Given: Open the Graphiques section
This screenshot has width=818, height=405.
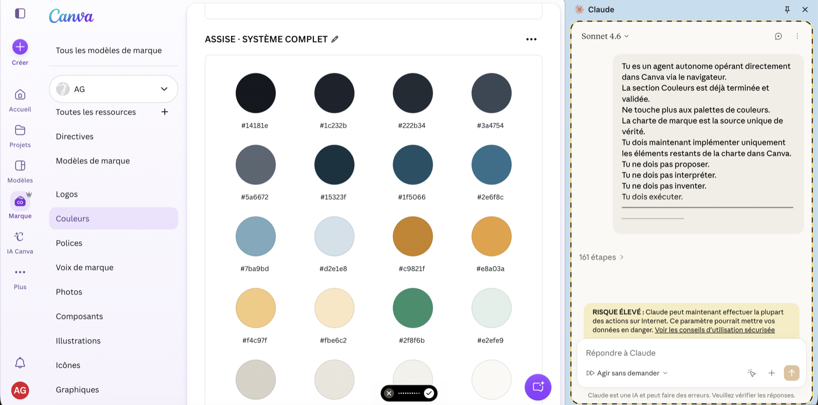Looking at the screenshot, I should pyautogui.click(x=77, y=390).
